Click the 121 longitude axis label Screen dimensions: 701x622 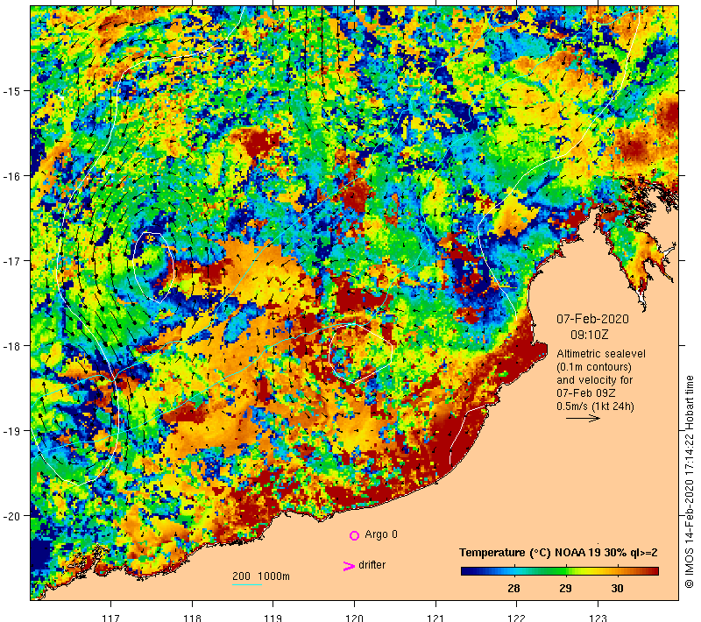[435, 618]
